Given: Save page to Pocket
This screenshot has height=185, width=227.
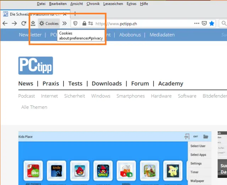Looking at the screenshot, I should coord(204,23).
